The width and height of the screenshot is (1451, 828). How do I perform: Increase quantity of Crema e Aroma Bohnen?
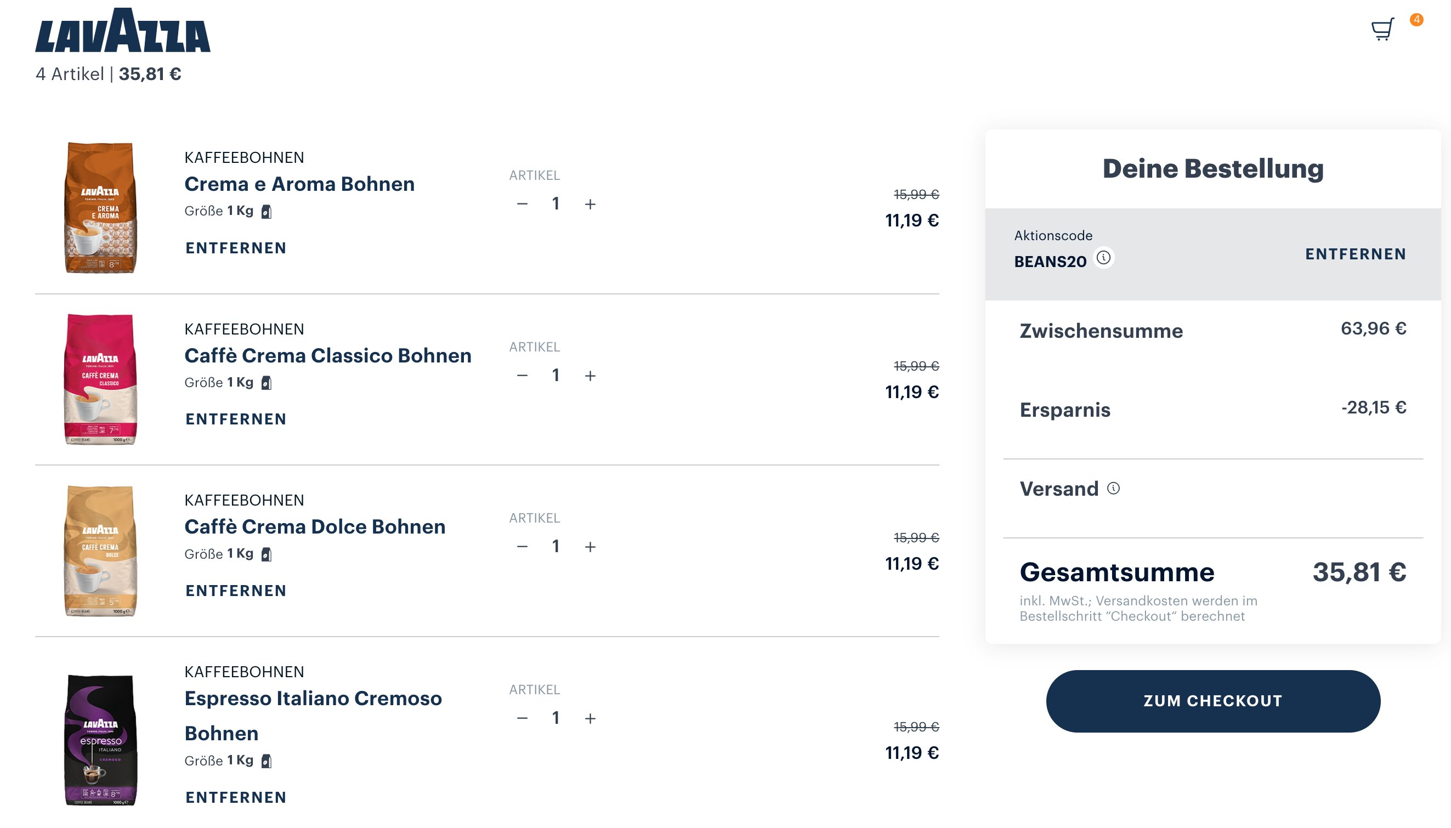pyautogui.click(x=590, y=204)
